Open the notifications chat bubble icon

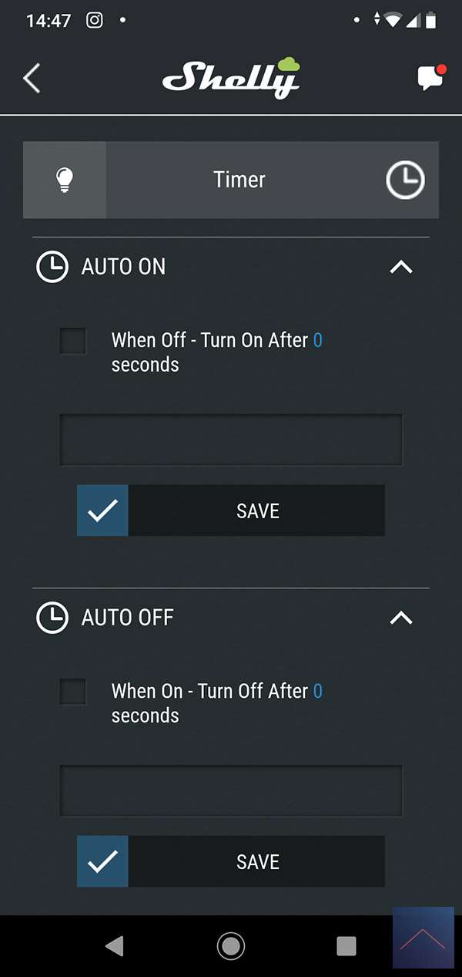click(430, 79)
